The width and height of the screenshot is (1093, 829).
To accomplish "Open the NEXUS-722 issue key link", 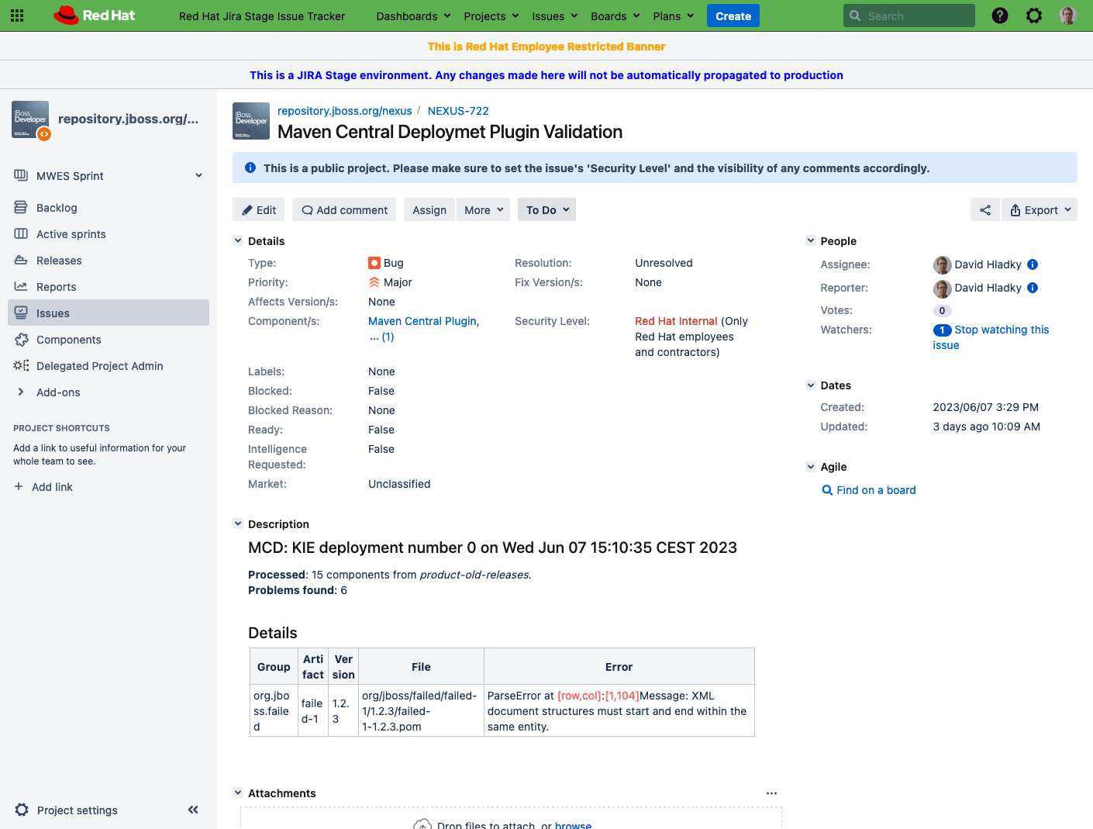I will 458,111.
